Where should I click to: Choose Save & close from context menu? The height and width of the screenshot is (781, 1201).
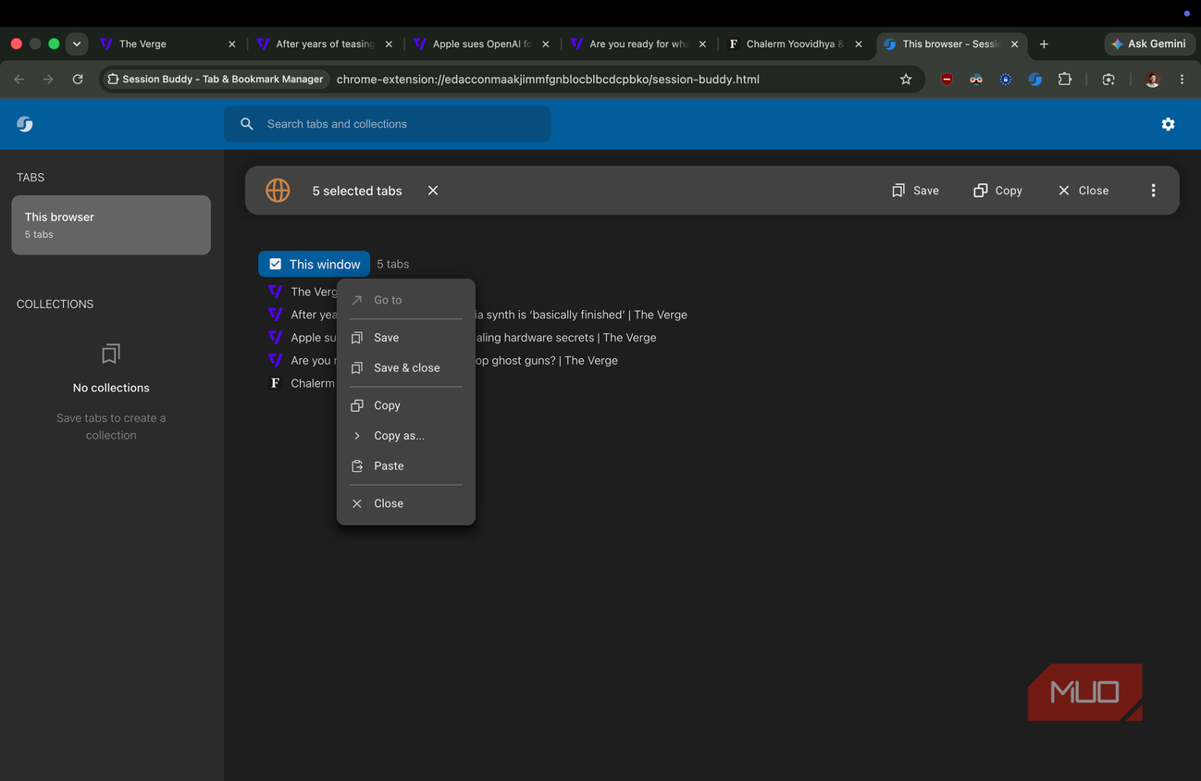tap(405, 368)
